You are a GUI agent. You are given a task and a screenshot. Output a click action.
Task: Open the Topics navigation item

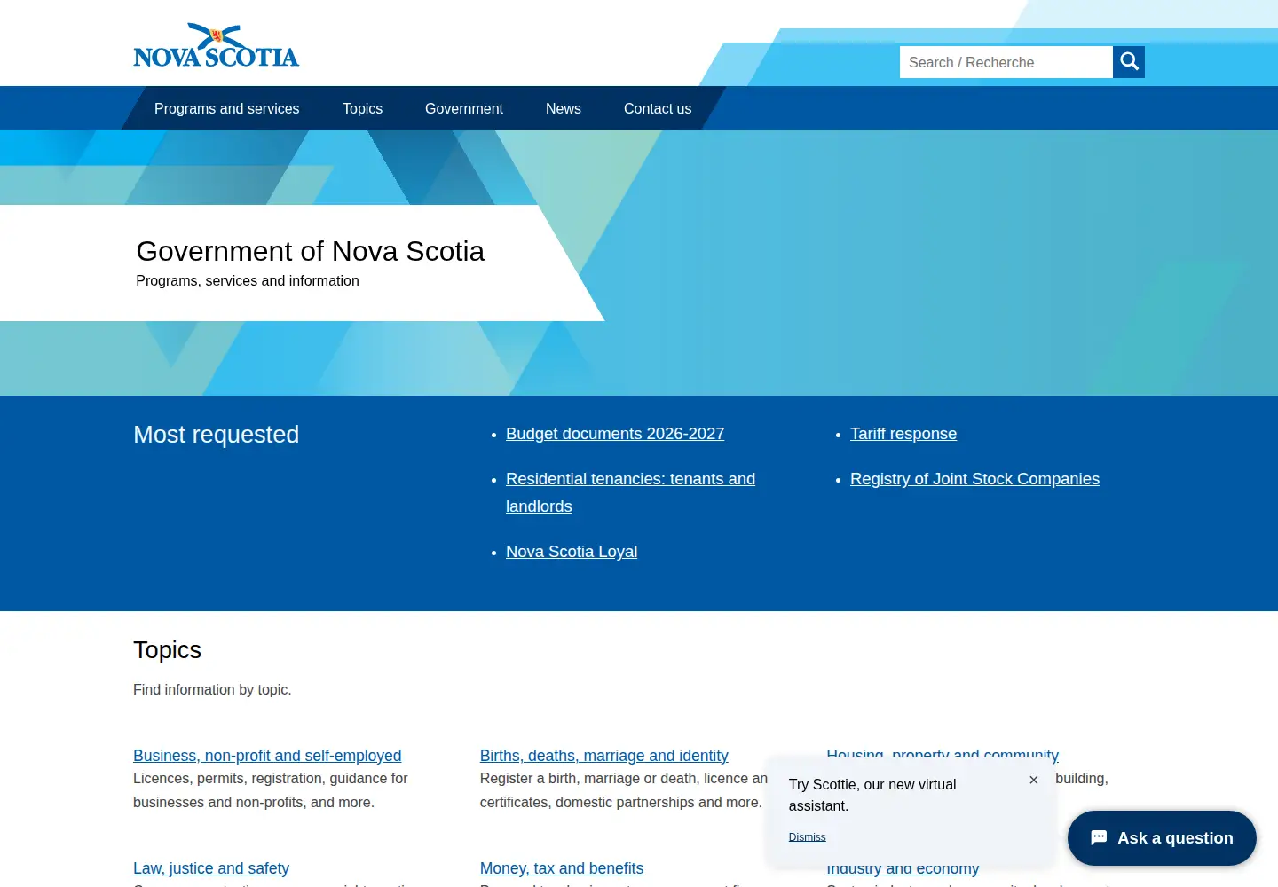(363, 108)
